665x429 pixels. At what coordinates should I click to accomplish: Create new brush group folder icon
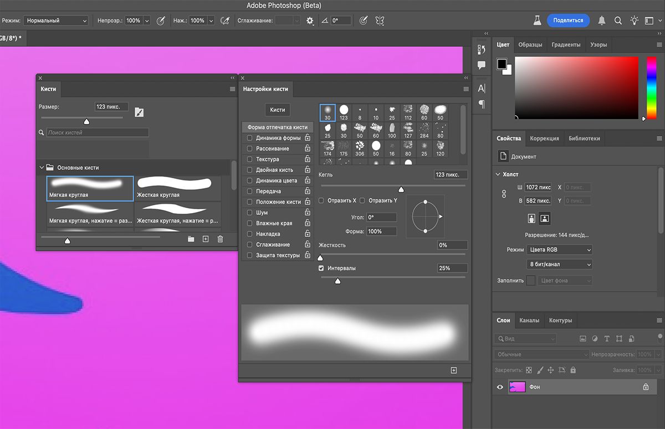tap(191, 239)
